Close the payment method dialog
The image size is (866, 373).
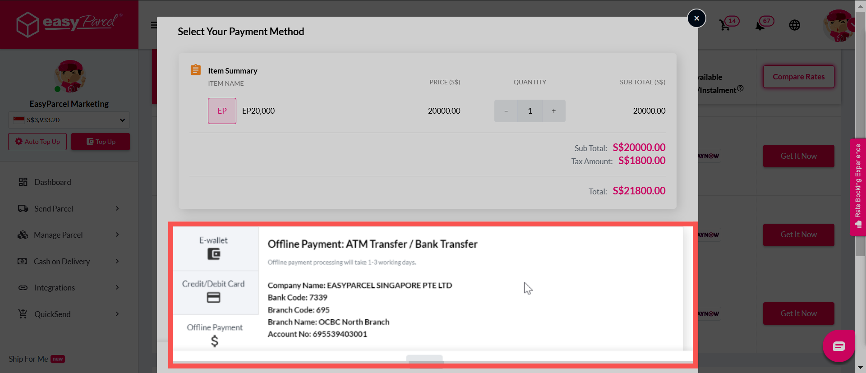tap(696, 18)
